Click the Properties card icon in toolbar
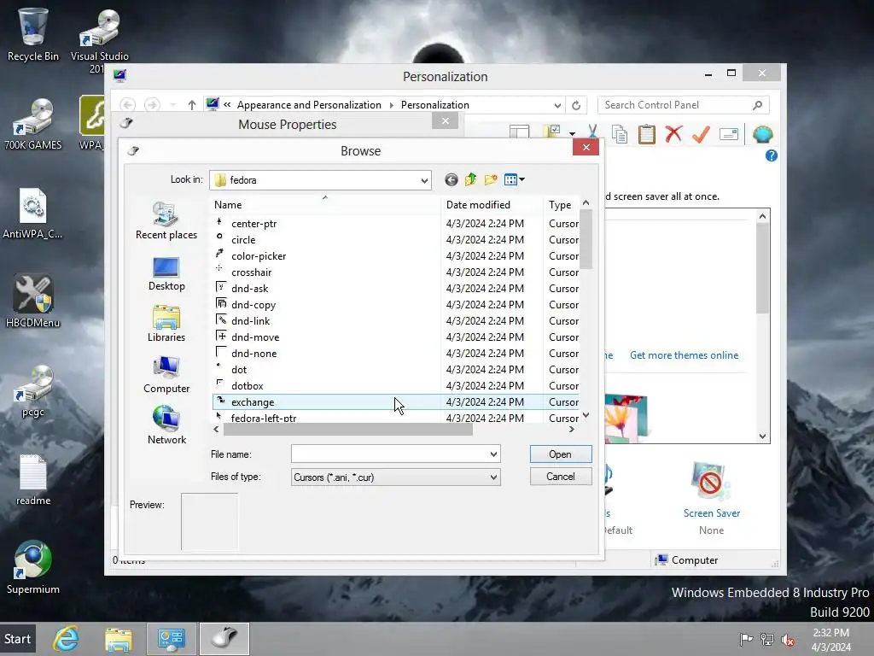Image resolution: width=874 pixels, height=656 pixels. pyautogui.click(x=729, y=134)
